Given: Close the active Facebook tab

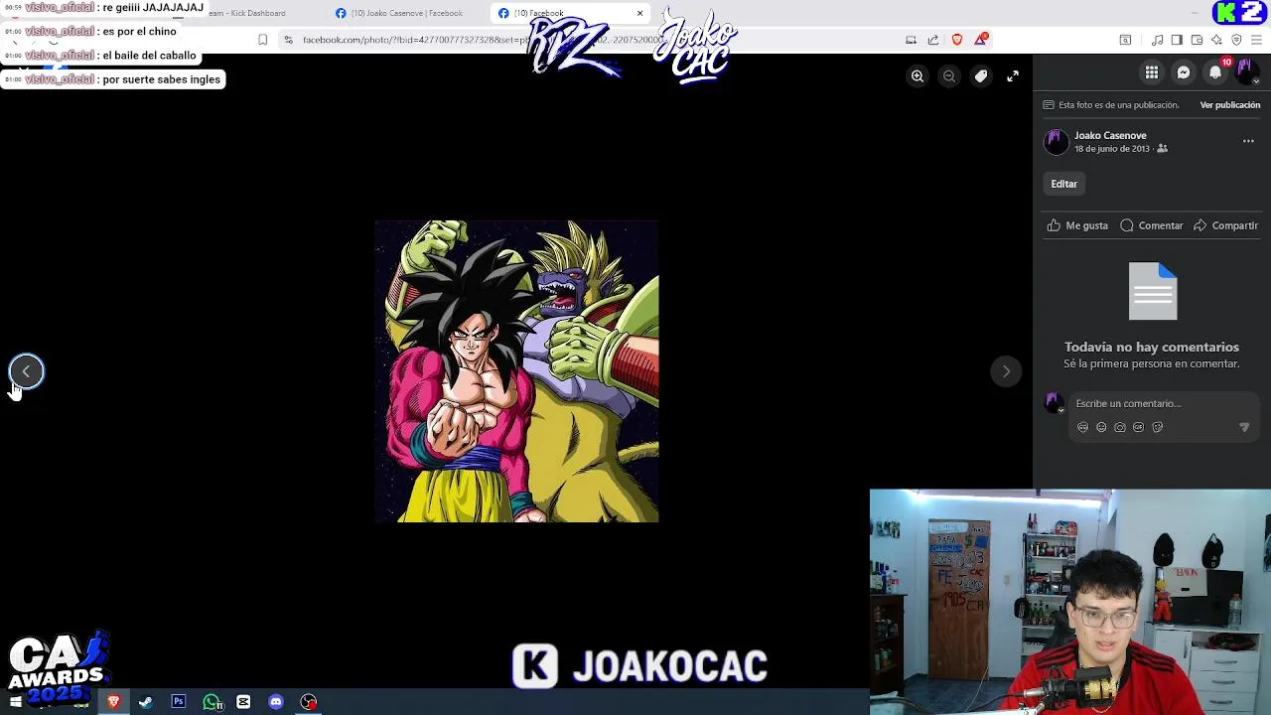Looking at the screenshot, I should (639, 13).
